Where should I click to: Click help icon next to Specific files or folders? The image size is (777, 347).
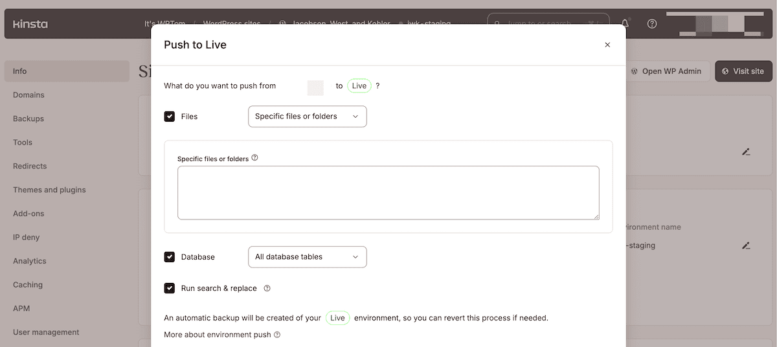[x=254, y=157]
